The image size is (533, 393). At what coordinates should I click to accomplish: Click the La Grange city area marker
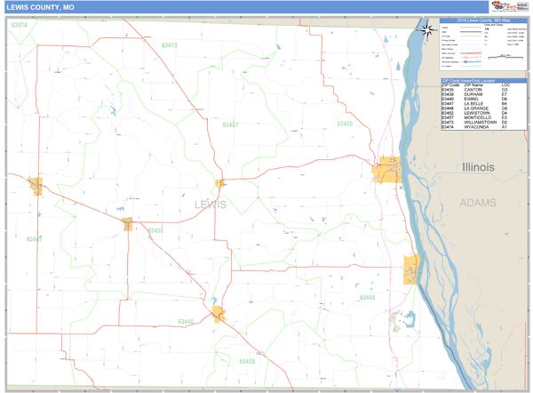411,269
